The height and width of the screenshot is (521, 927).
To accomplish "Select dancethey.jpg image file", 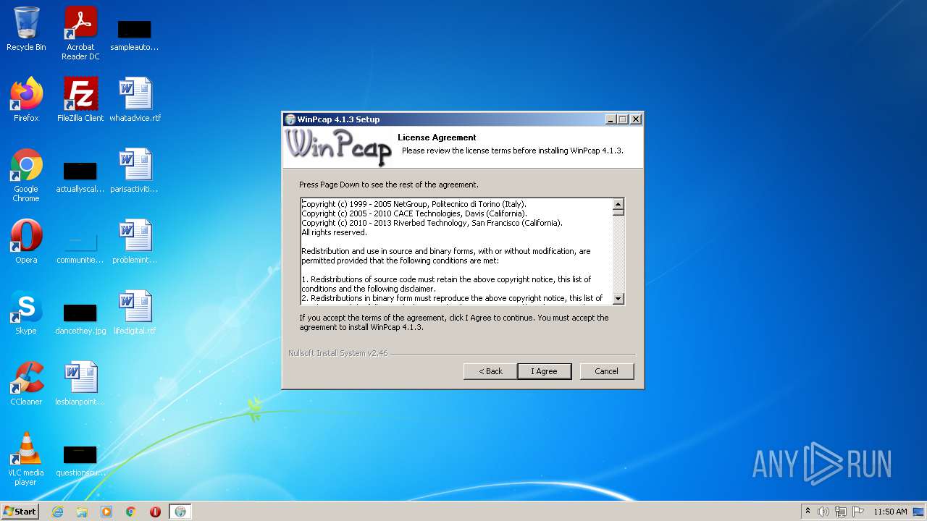I will pos(80,317).
